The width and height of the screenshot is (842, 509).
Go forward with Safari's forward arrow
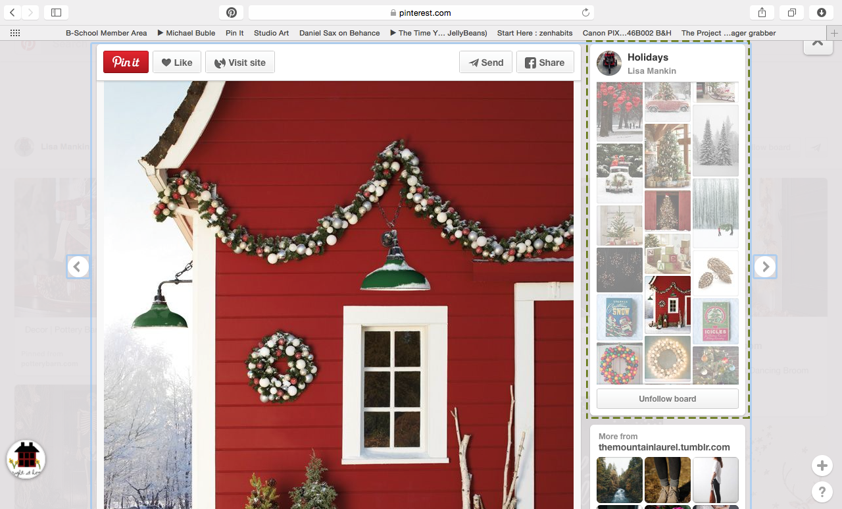[30, 13]
